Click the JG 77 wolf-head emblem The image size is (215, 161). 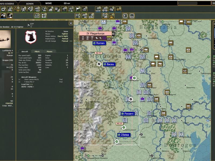[x=31, y=37]
